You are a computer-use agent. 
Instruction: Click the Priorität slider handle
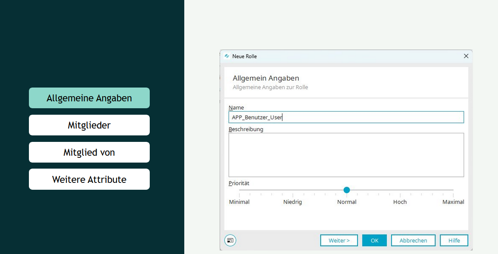(347, 190)
